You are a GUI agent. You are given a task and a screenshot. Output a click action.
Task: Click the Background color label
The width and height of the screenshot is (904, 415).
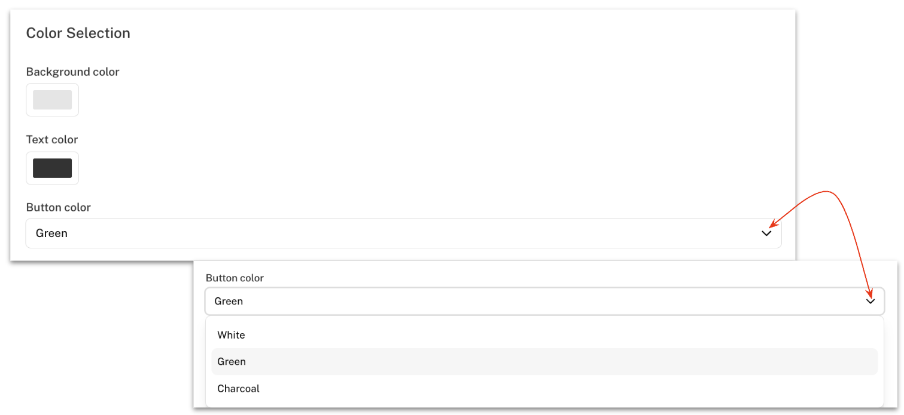coord(72,72)
